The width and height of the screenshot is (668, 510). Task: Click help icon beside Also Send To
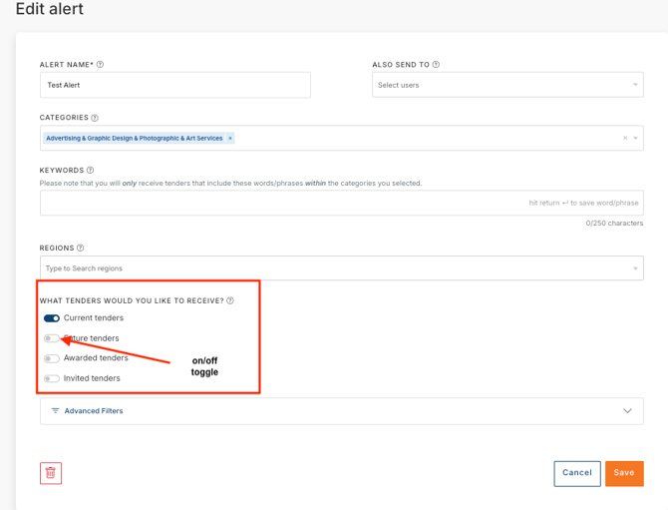tap(437, 65)
